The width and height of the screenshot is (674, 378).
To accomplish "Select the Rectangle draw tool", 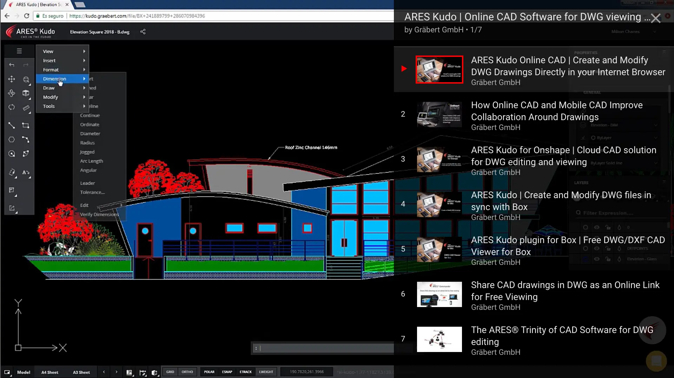I will pyautogui.click(x=26, y=125).
